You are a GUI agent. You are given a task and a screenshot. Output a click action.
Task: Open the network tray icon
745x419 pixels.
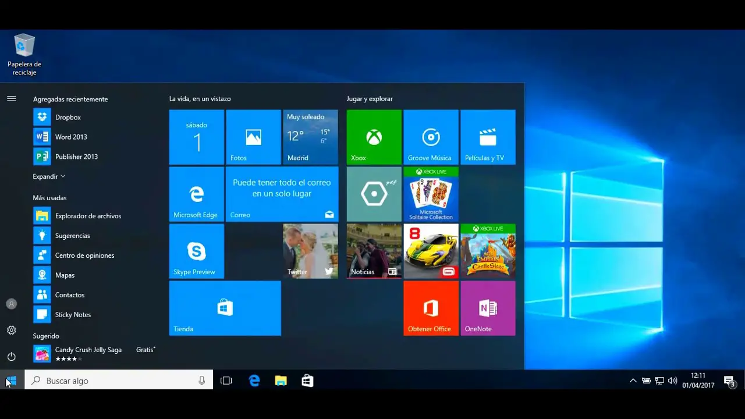[x=659, y=381]
